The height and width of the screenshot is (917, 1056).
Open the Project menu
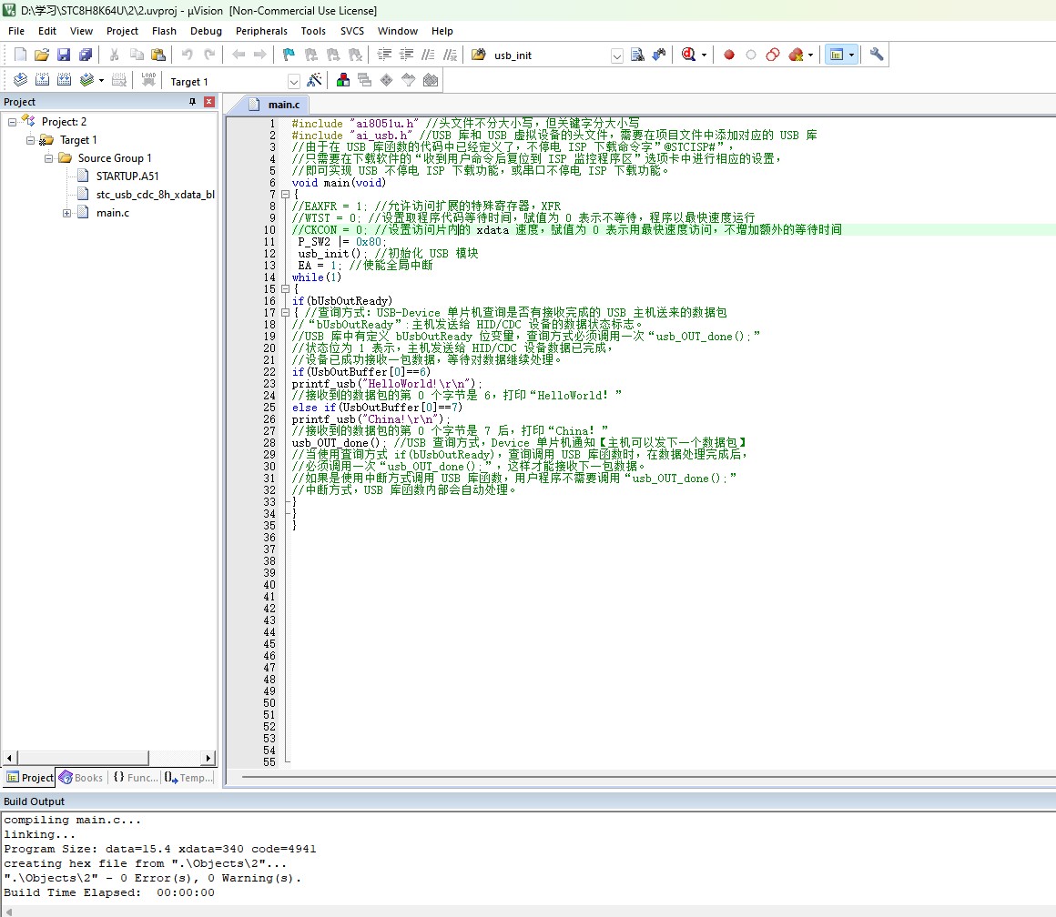pyautogui.click(x=122, y=31)
